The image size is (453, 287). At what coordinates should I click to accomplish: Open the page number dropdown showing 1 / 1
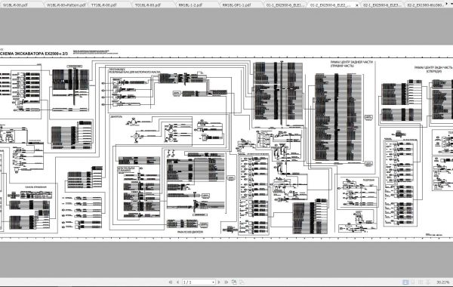point(213,282)
